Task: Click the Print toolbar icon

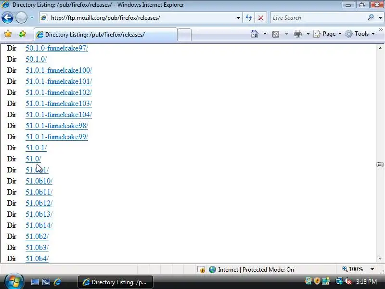Action: 297,34
